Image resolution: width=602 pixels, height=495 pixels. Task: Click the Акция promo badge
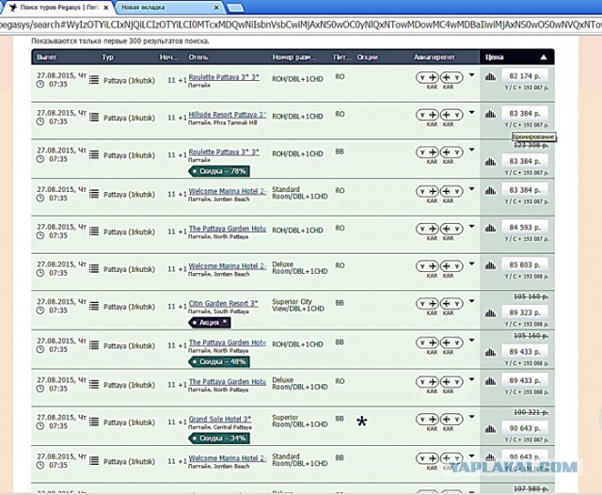pyautogui.click(x=209, y=323)
